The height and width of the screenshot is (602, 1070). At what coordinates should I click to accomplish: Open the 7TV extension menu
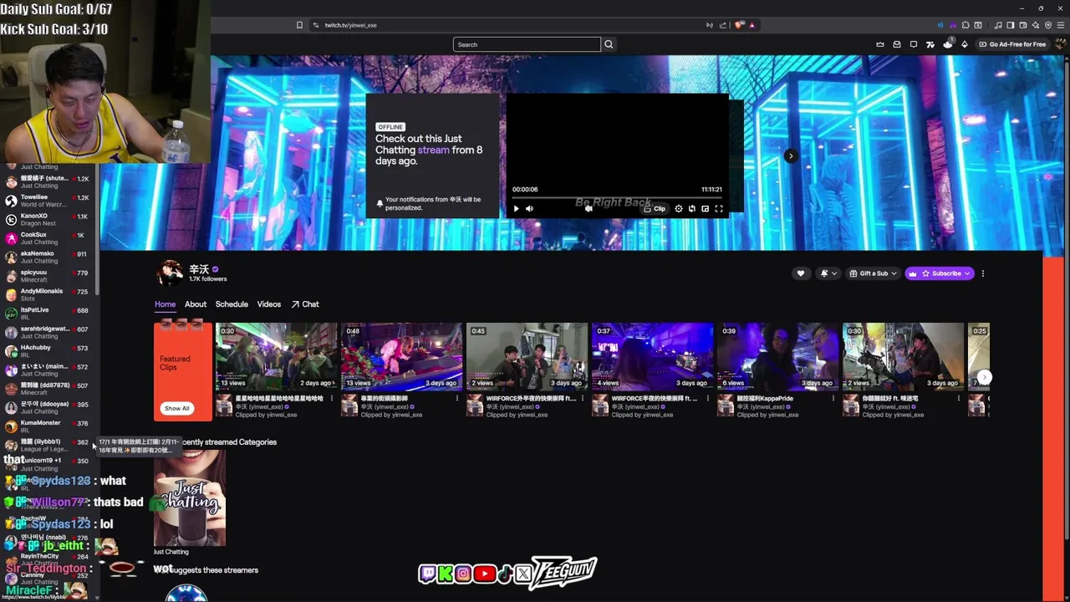tap(930, 44)
